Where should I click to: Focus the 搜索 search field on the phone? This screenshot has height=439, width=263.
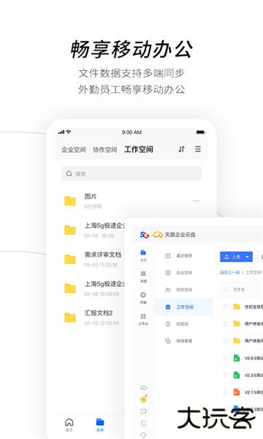click(x=131, y=173)
